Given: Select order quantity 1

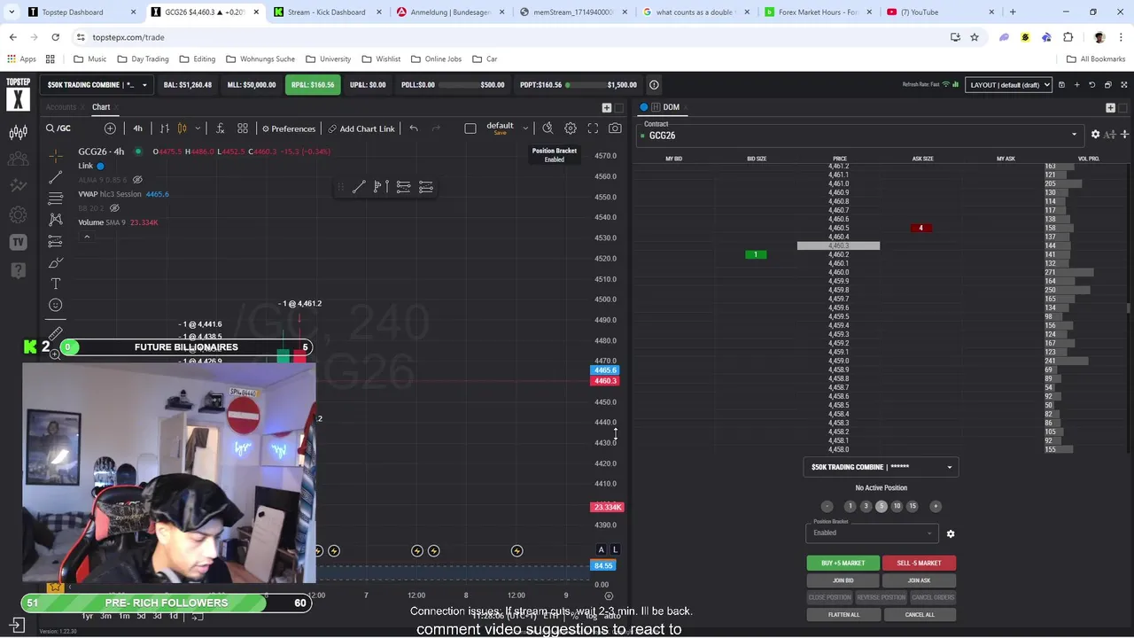Looking at the screenshot, I should point(850,506).
